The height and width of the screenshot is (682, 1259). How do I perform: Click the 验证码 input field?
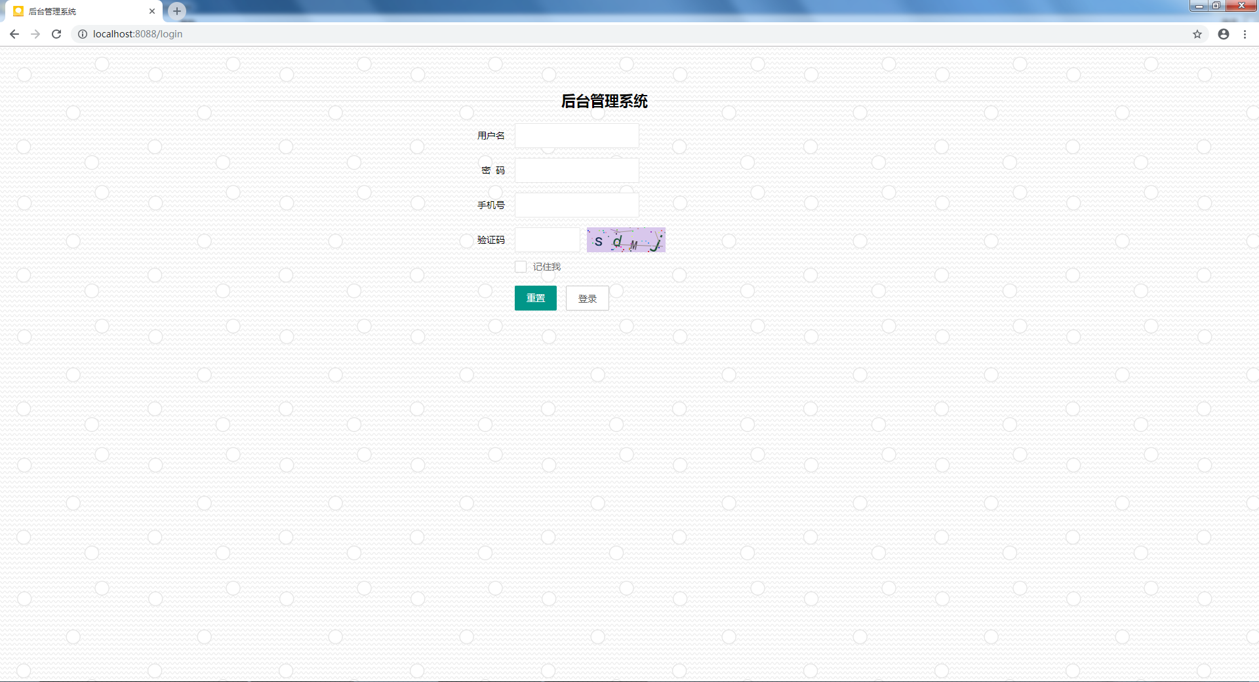(547, 240)
